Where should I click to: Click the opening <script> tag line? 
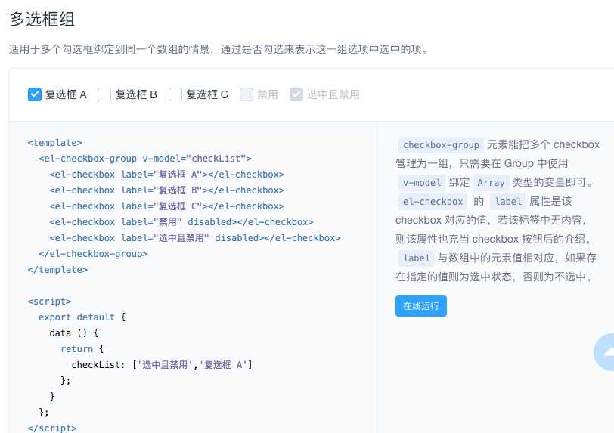click(x=49, y=301)
